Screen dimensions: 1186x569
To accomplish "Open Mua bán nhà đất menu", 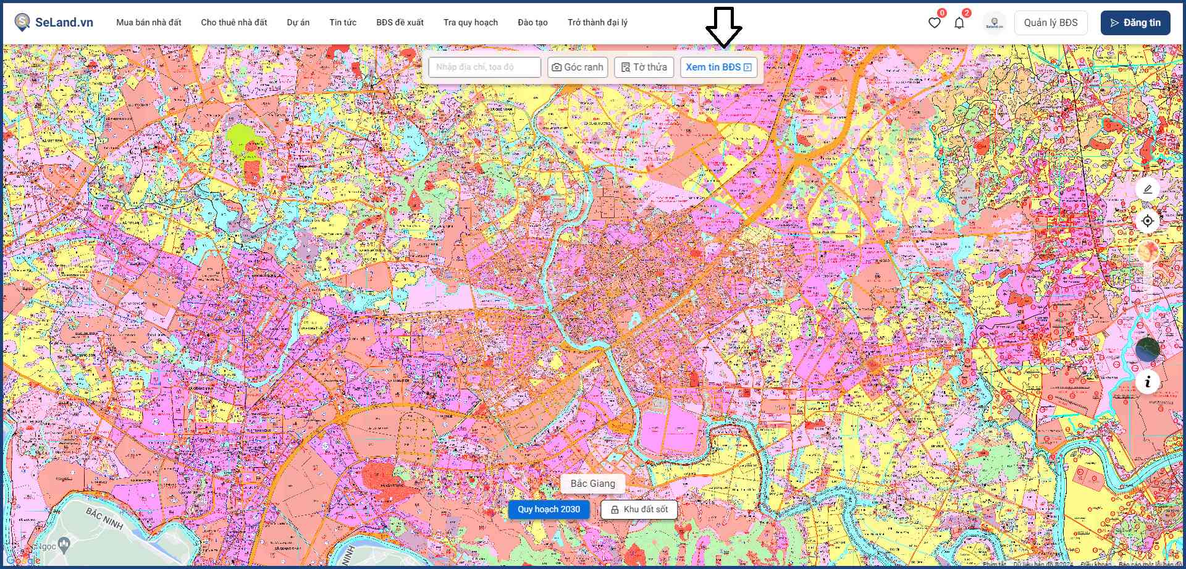I will coord(149,22).
